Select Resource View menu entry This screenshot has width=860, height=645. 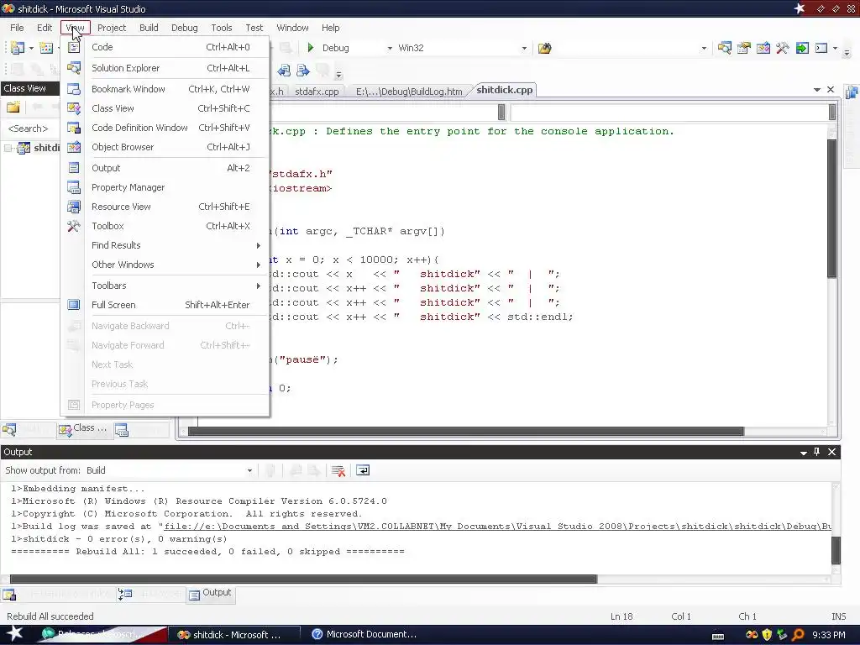(165, 207)
